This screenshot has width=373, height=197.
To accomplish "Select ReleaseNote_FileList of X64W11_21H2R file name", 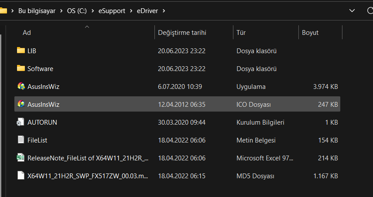I will (x=88, y=158).
